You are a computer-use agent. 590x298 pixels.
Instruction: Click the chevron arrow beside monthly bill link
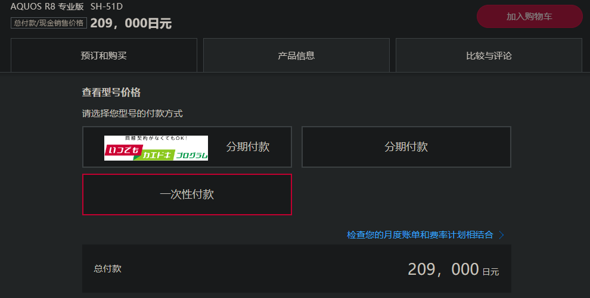501,235
